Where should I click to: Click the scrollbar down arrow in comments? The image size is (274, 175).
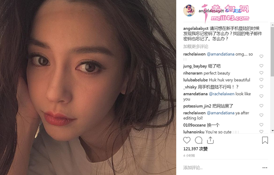coord(272,130)
